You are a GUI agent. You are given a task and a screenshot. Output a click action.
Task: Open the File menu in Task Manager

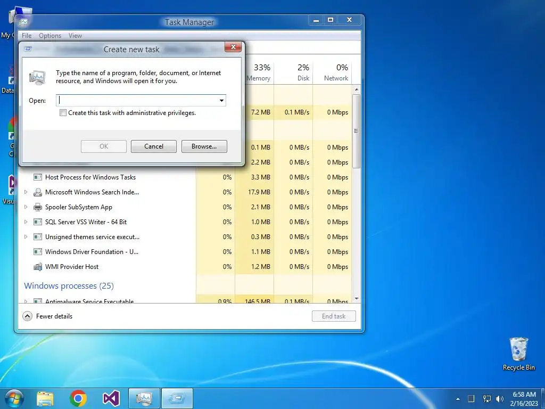(27, 36)
